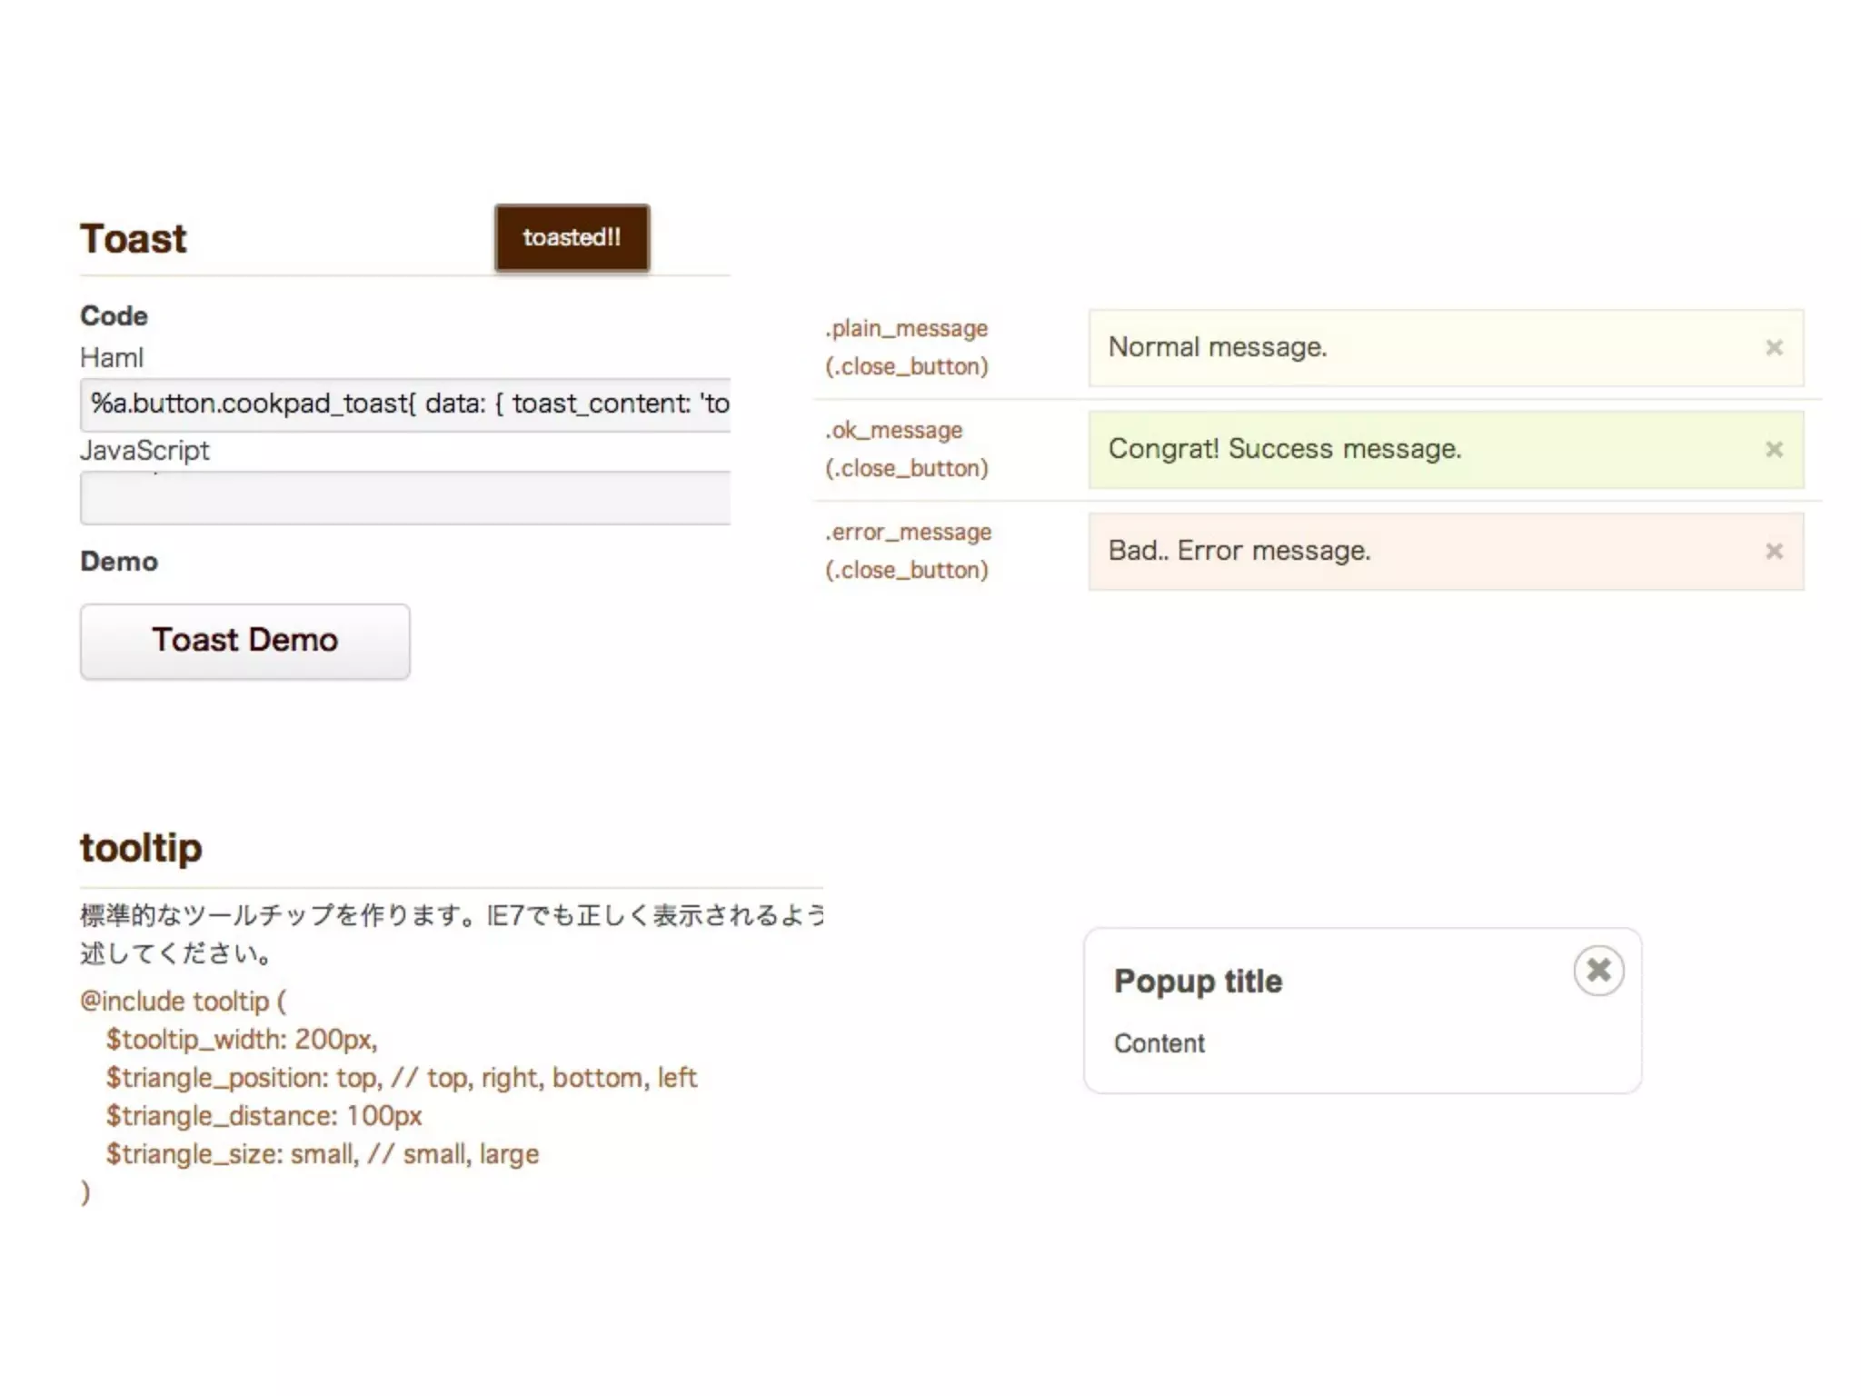
Task: Click the toasted!! notification popup
Action: [572, 238]
